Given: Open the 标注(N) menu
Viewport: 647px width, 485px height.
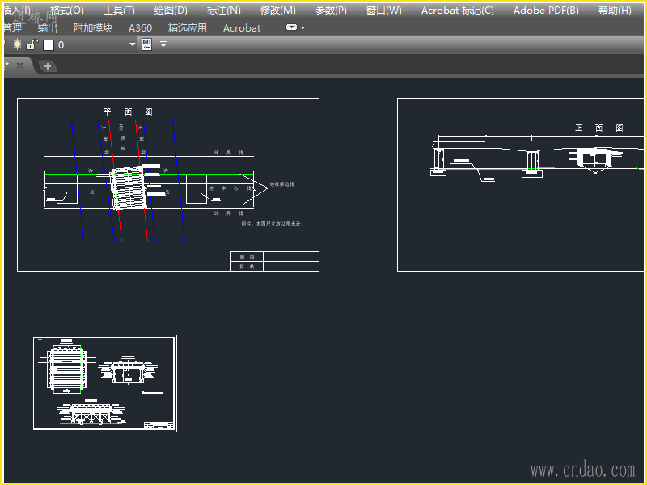Looking at the screenshot, I should 224,11.
